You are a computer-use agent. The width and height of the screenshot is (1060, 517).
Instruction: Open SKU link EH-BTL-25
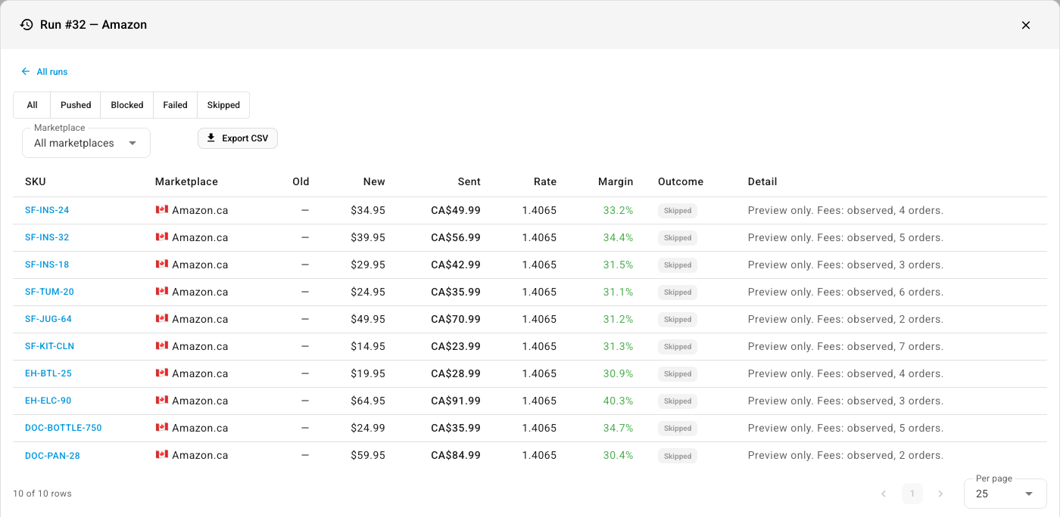(x=48, y=373)
